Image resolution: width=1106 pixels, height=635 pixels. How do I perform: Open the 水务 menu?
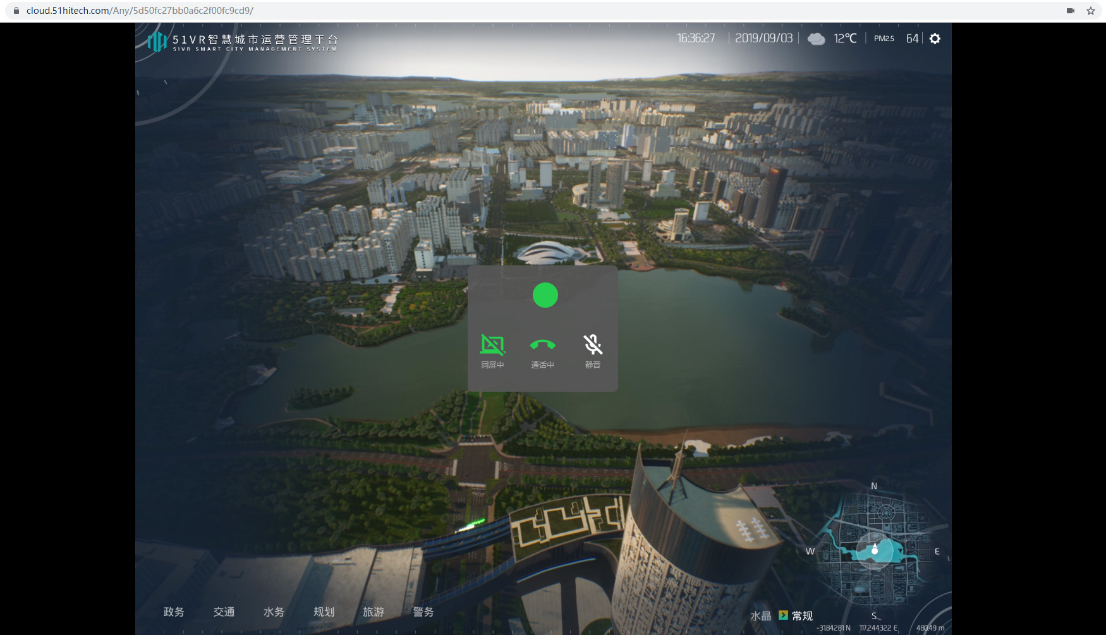pyautogui.click(x=274, y=612)
